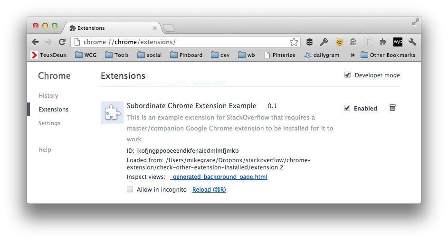Image resolution: width=448 pixels, height=241 pixels.
Task: Click the fullscreen arrows icon
Action: coord(415,22)
